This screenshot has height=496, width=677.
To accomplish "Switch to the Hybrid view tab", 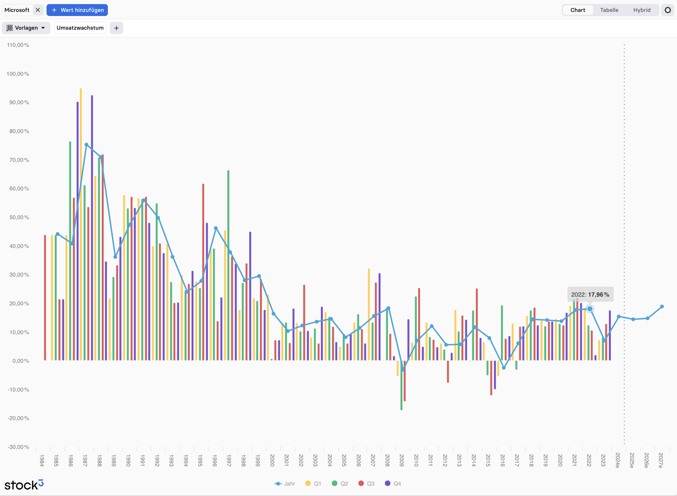I will pos(642,10).
